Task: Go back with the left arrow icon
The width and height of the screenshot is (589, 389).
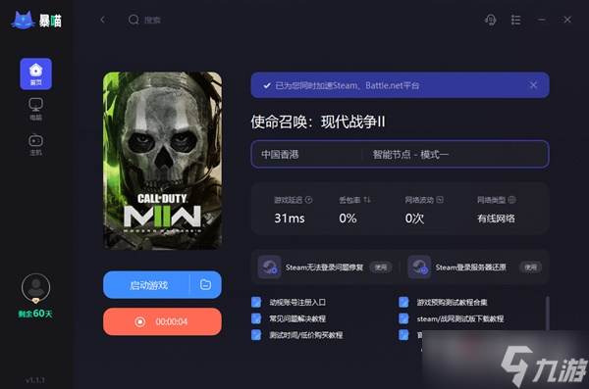Action: pos(102,20)
